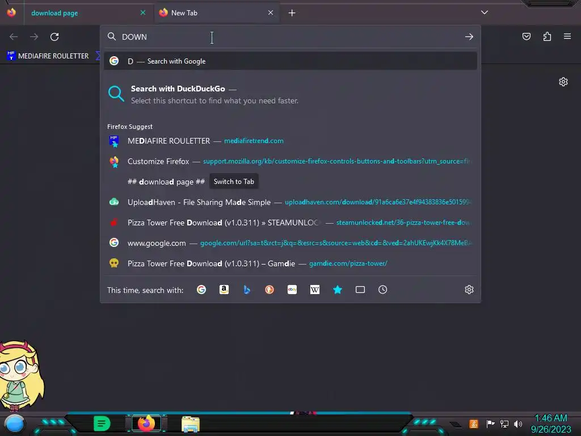
Task: Open the Extensions puzzle icon
Action: [x=547, y=36]
